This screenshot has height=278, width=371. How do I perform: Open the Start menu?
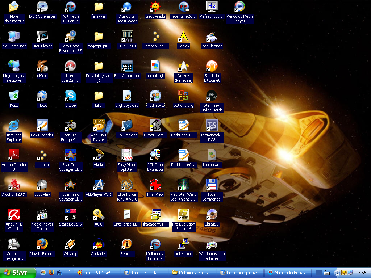pos(18,273)
